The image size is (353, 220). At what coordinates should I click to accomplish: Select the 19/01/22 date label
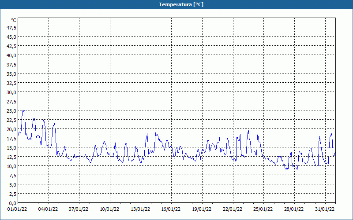(x=202, y=209)
